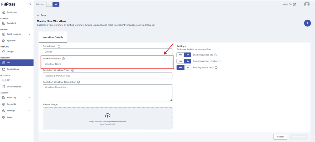This screenshot has width=315, height=142.
Task: Click the Audit Log icon
Action: pyautogui.click(x=4, y=97)
